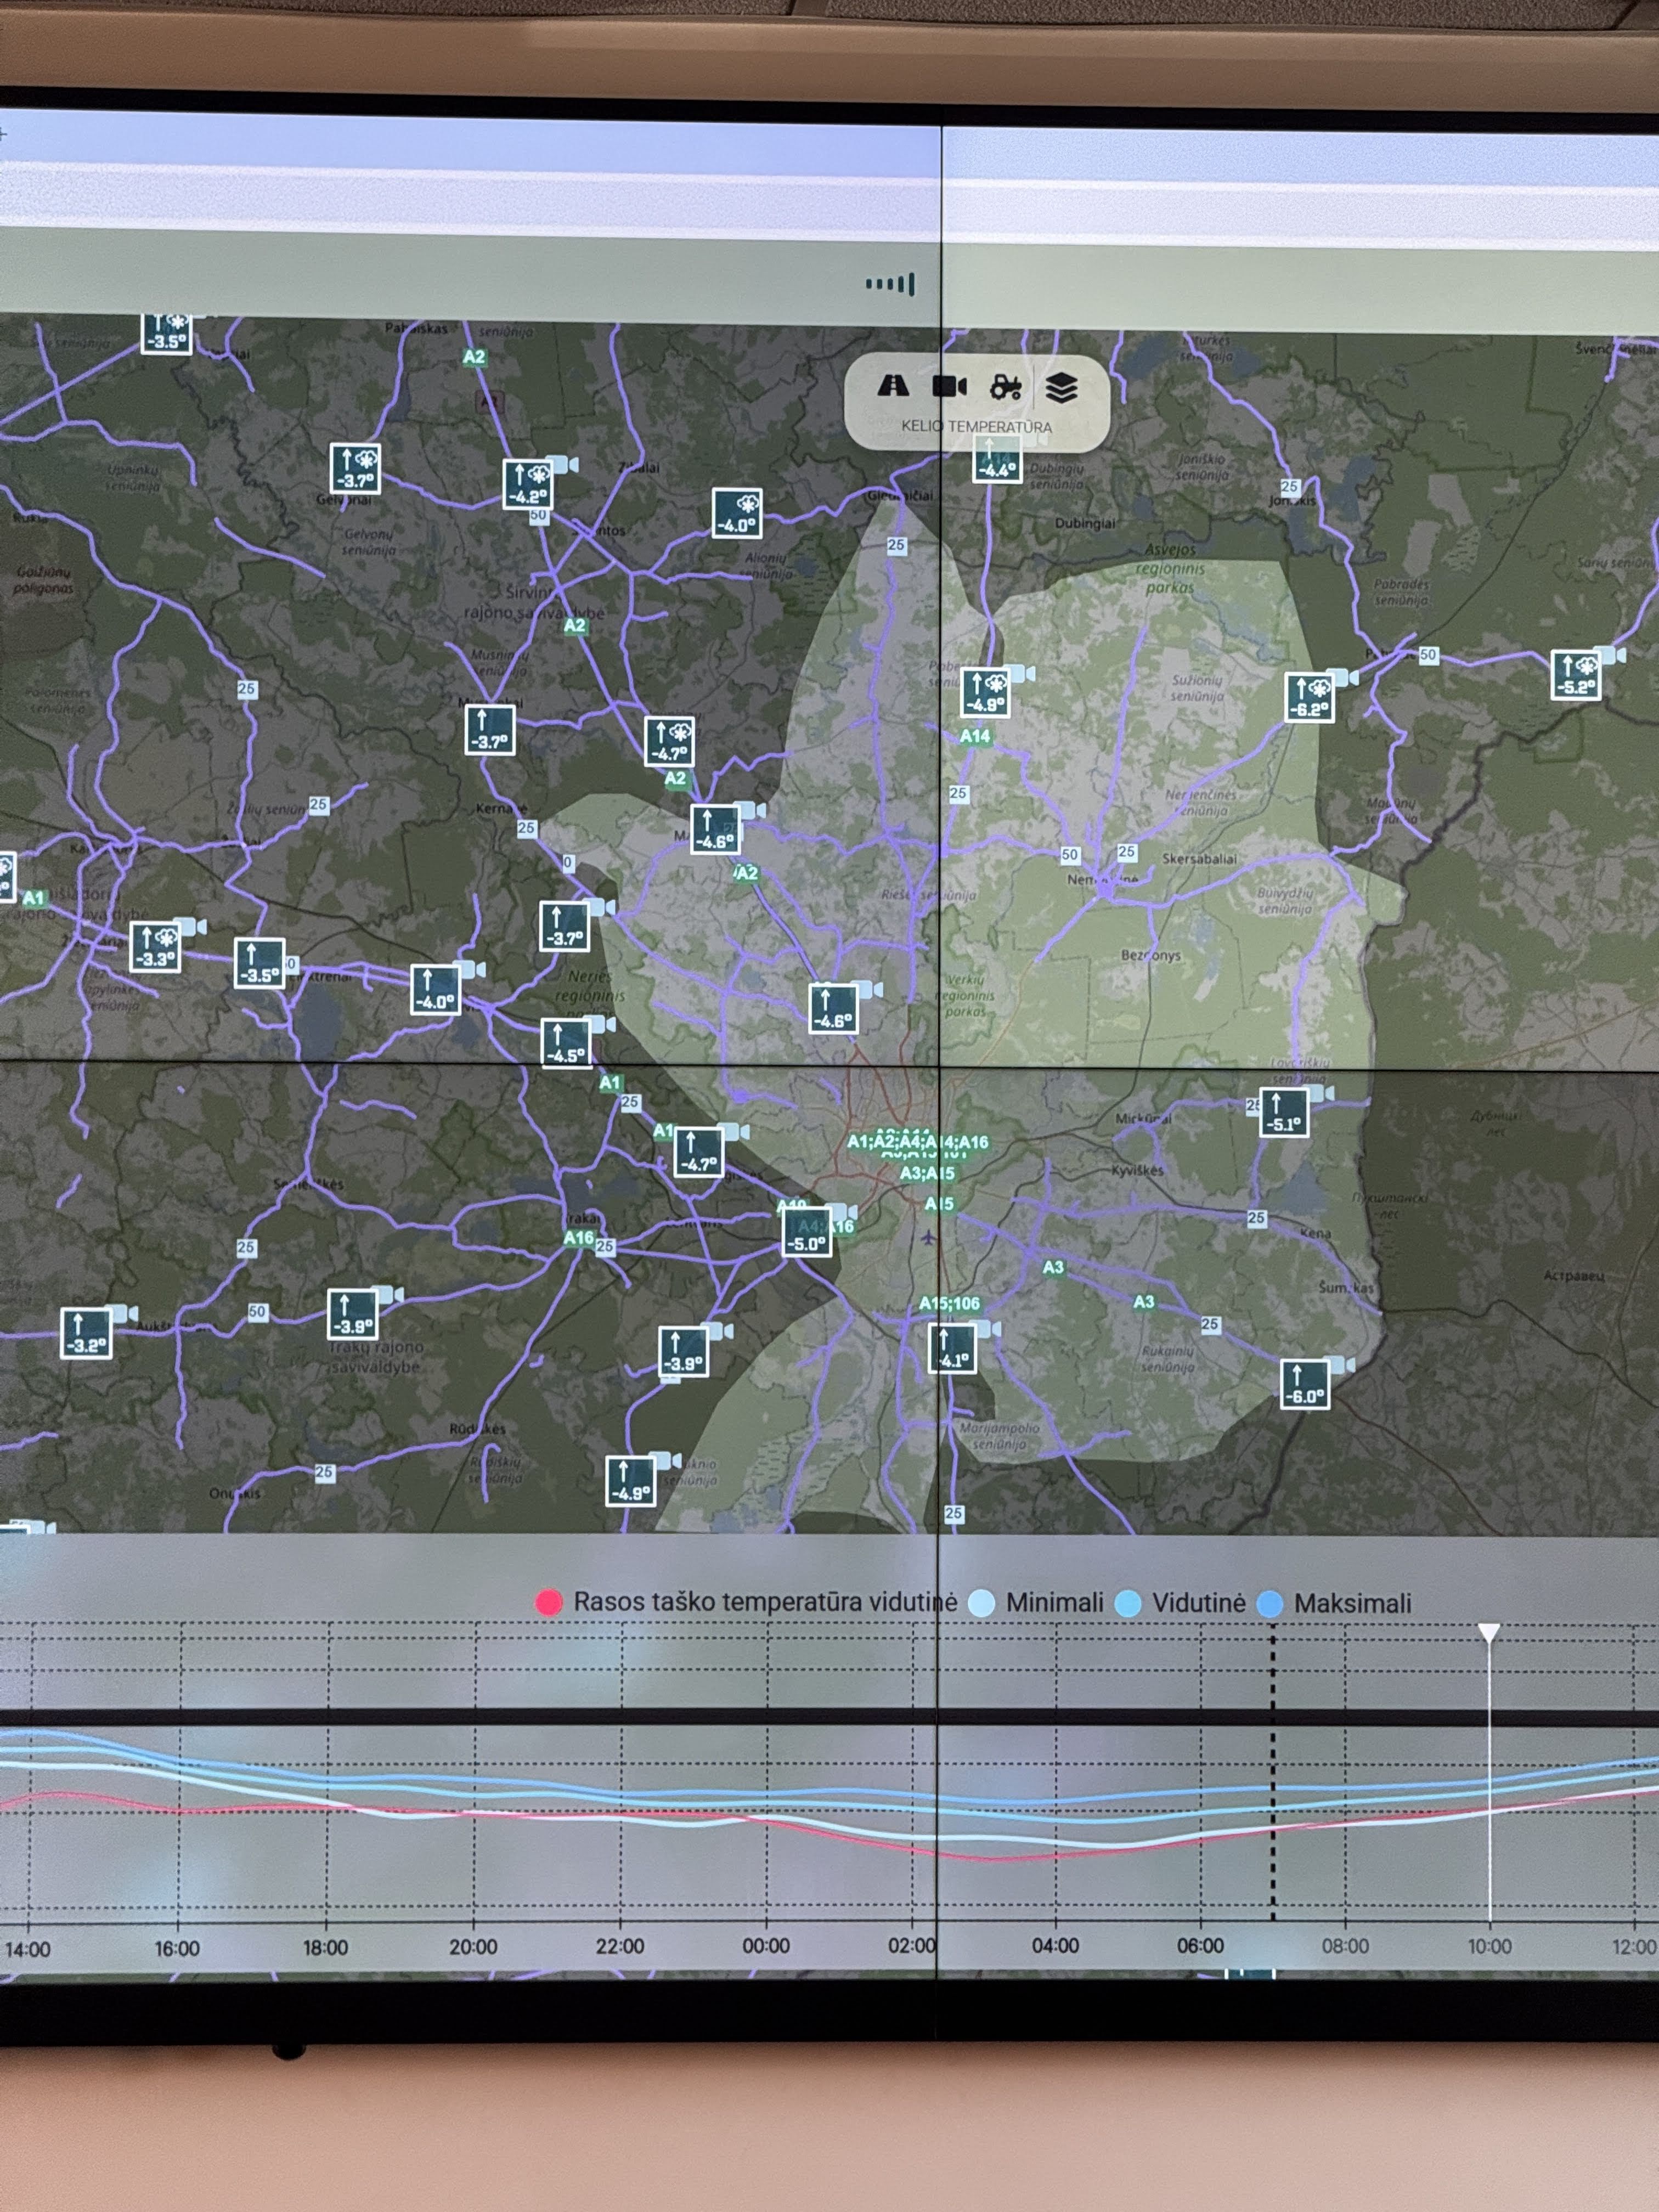Viewport: 1659px width, 2212px height.
Task: Click the -3.2° station marker
Action: point(86,1333)
